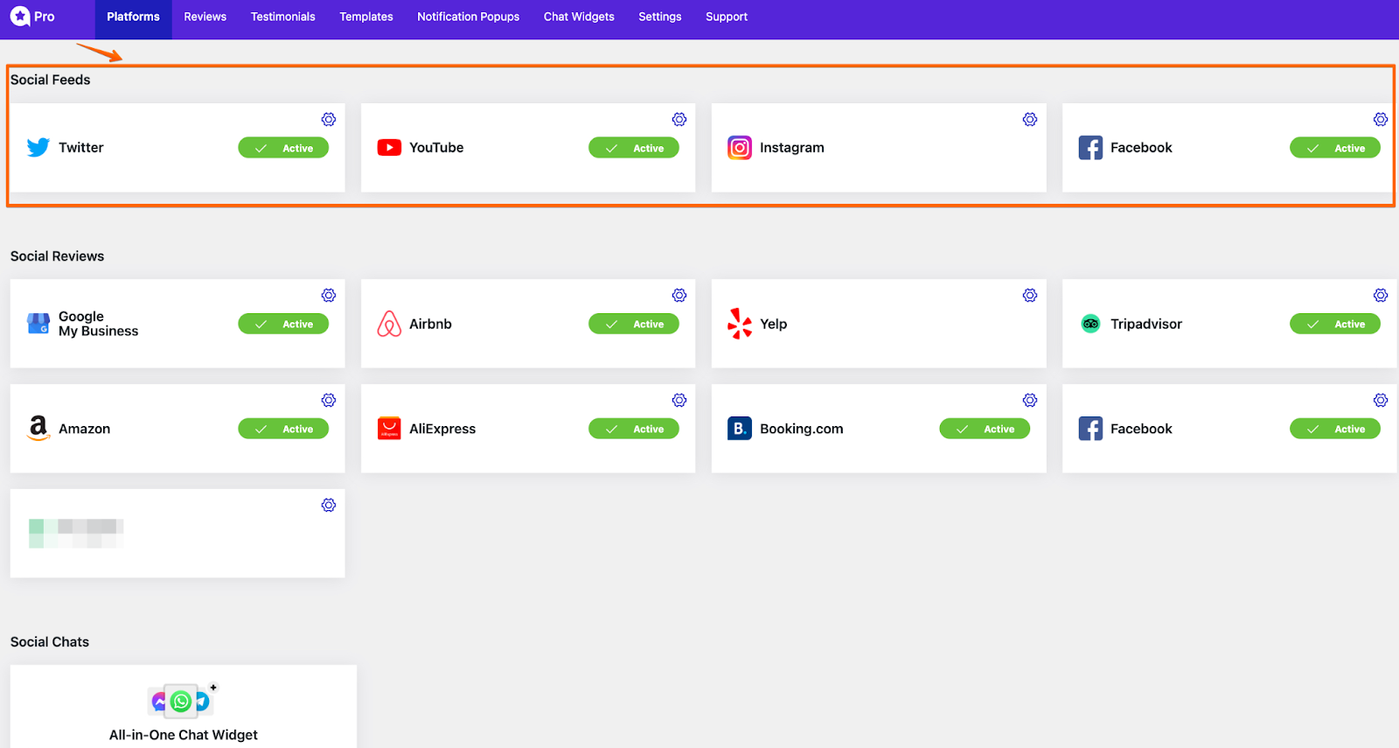Screen dimensions: 1399x748
Task: Open Google My Business settings gear
Action: pyautogui.click(x=329, y=295)
